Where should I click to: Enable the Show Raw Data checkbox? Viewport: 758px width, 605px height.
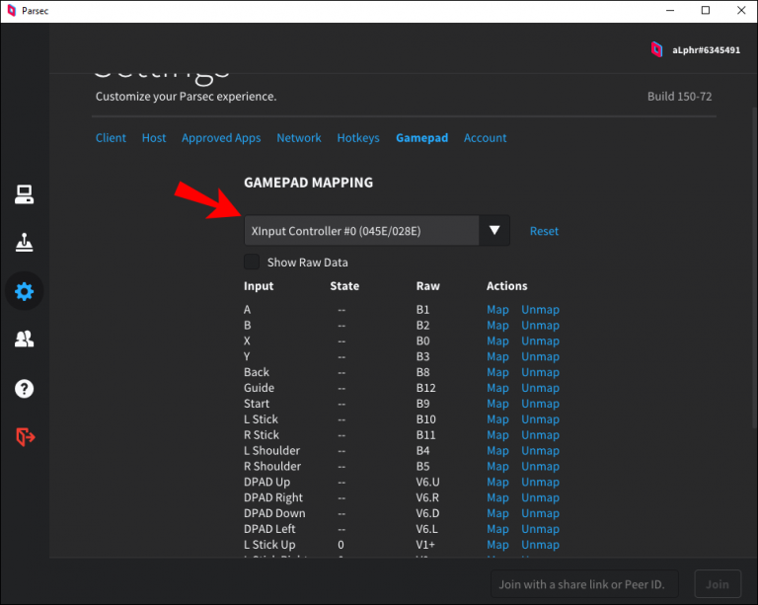252,262
